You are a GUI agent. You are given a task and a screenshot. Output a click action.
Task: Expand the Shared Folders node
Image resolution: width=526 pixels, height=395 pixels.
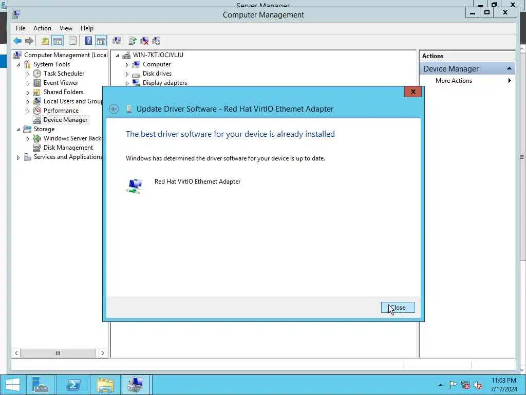point(28,93)
